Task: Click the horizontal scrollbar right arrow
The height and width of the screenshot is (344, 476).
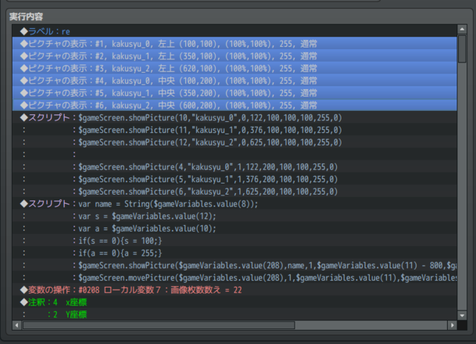Action: pos(452,325)
